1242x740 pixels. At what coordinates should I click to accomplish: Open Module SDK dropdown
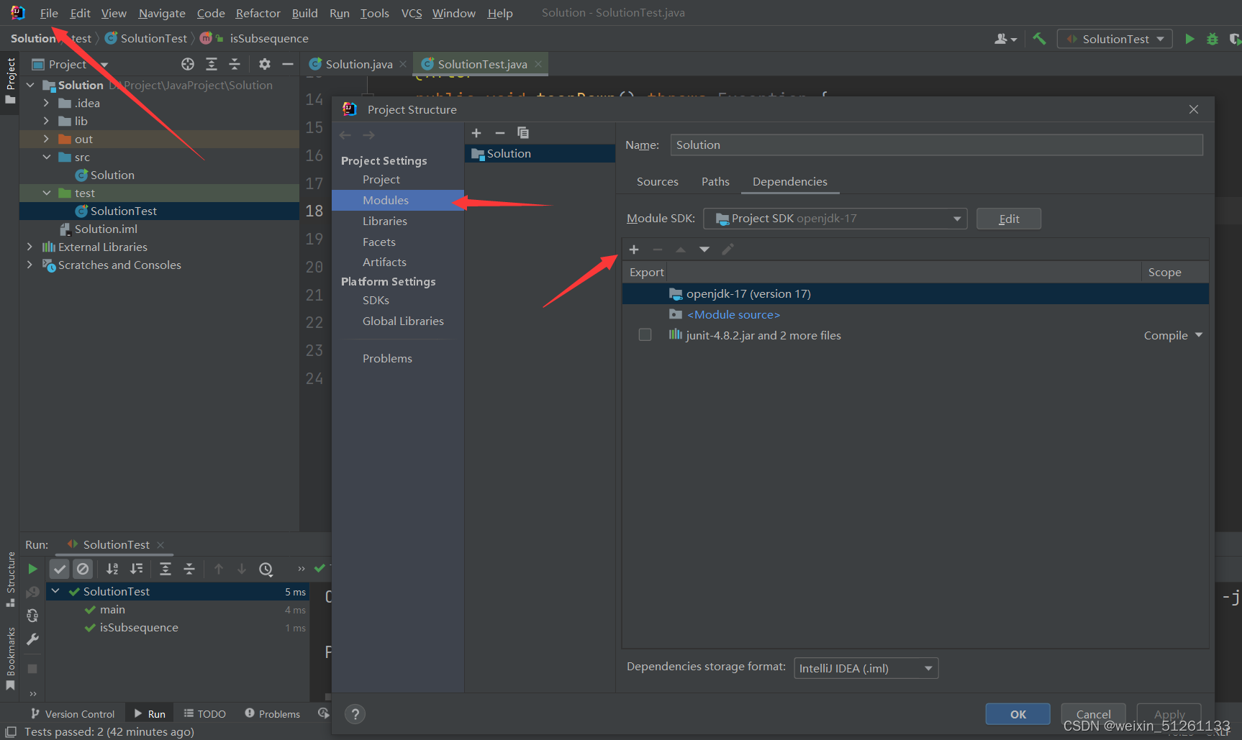click(835, 219)
